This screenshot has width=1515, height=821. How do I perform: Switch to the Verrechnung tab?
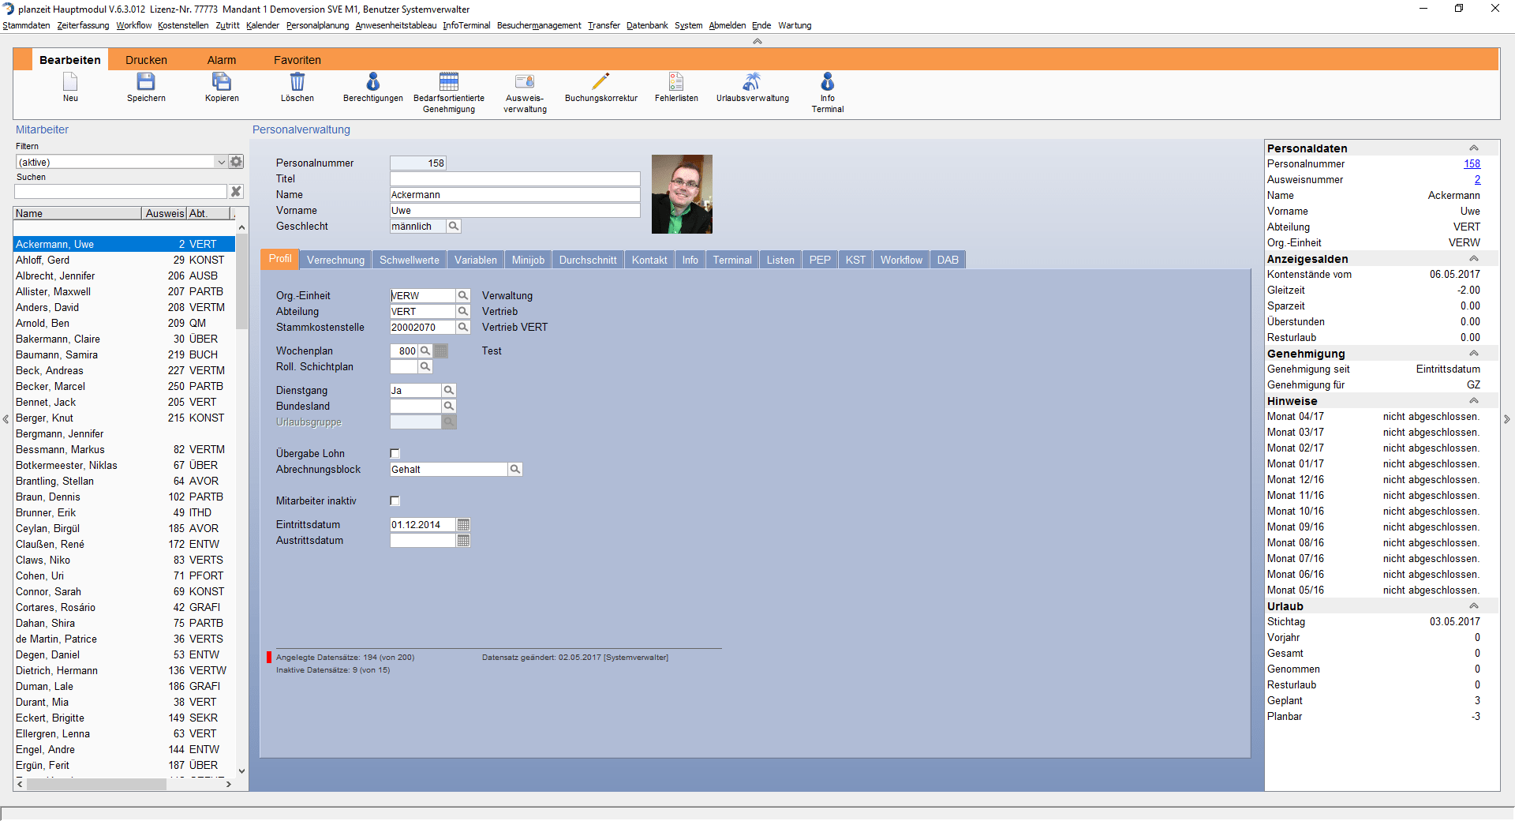335,260
